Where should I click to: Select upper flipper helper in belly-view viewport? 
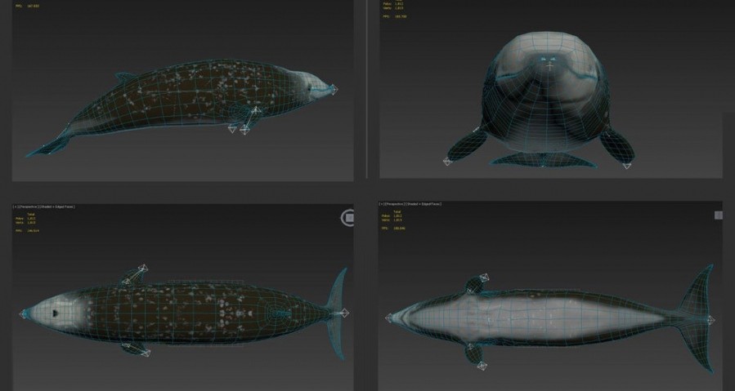(x=484, y=278)
